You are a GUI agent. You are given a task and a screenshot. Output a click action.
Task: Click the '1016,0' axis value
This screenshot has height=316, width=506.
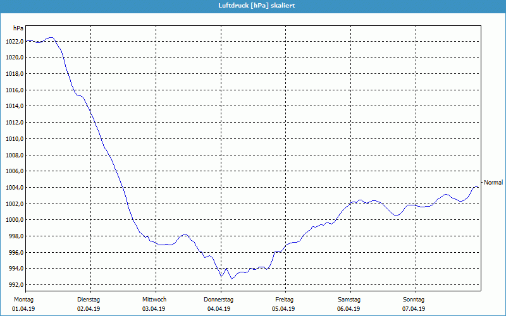click(x=14, y=90)
